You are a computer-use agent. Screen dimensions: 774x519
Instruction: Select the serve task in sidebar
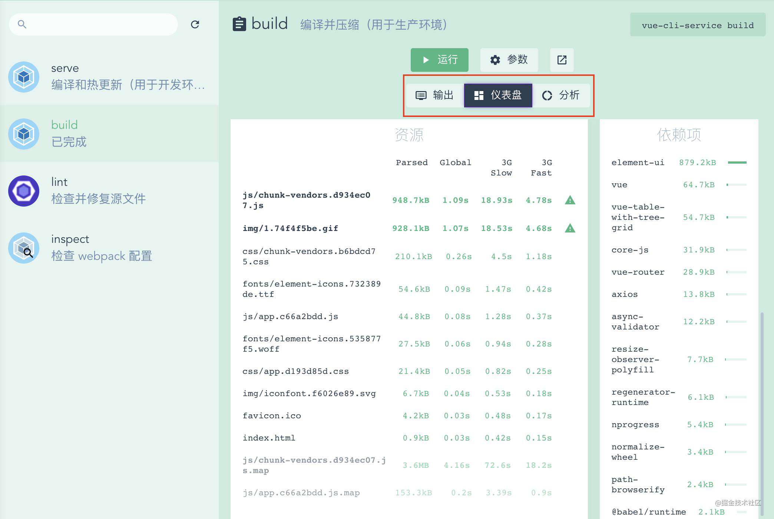[109, 77]
